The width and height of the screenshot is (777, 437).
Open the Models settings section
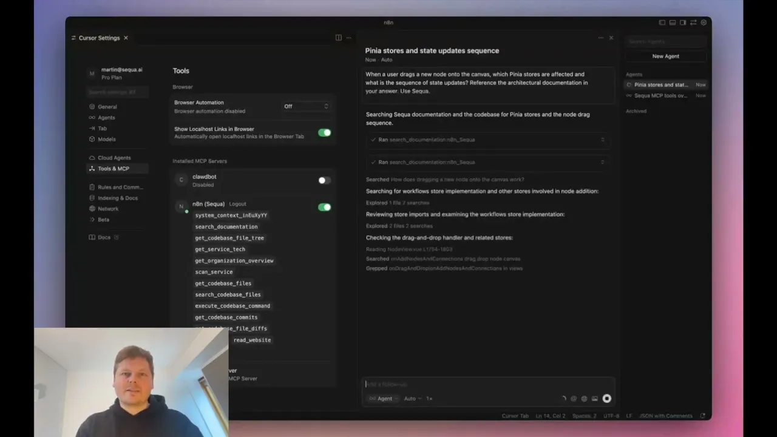click(106, 140)
